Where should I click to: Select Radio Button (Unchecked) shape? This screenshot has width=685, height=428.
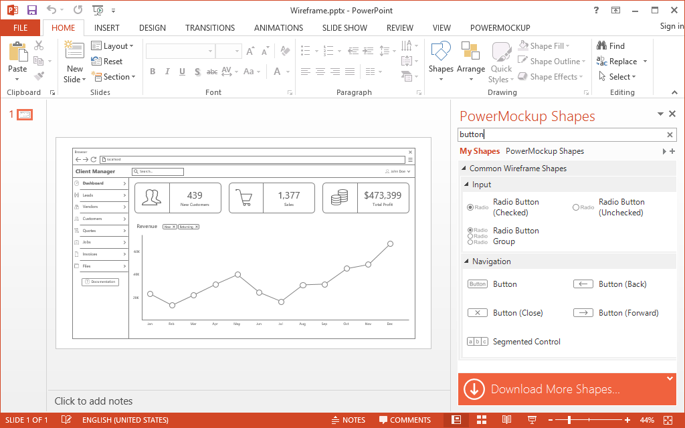tap(608, 207)
